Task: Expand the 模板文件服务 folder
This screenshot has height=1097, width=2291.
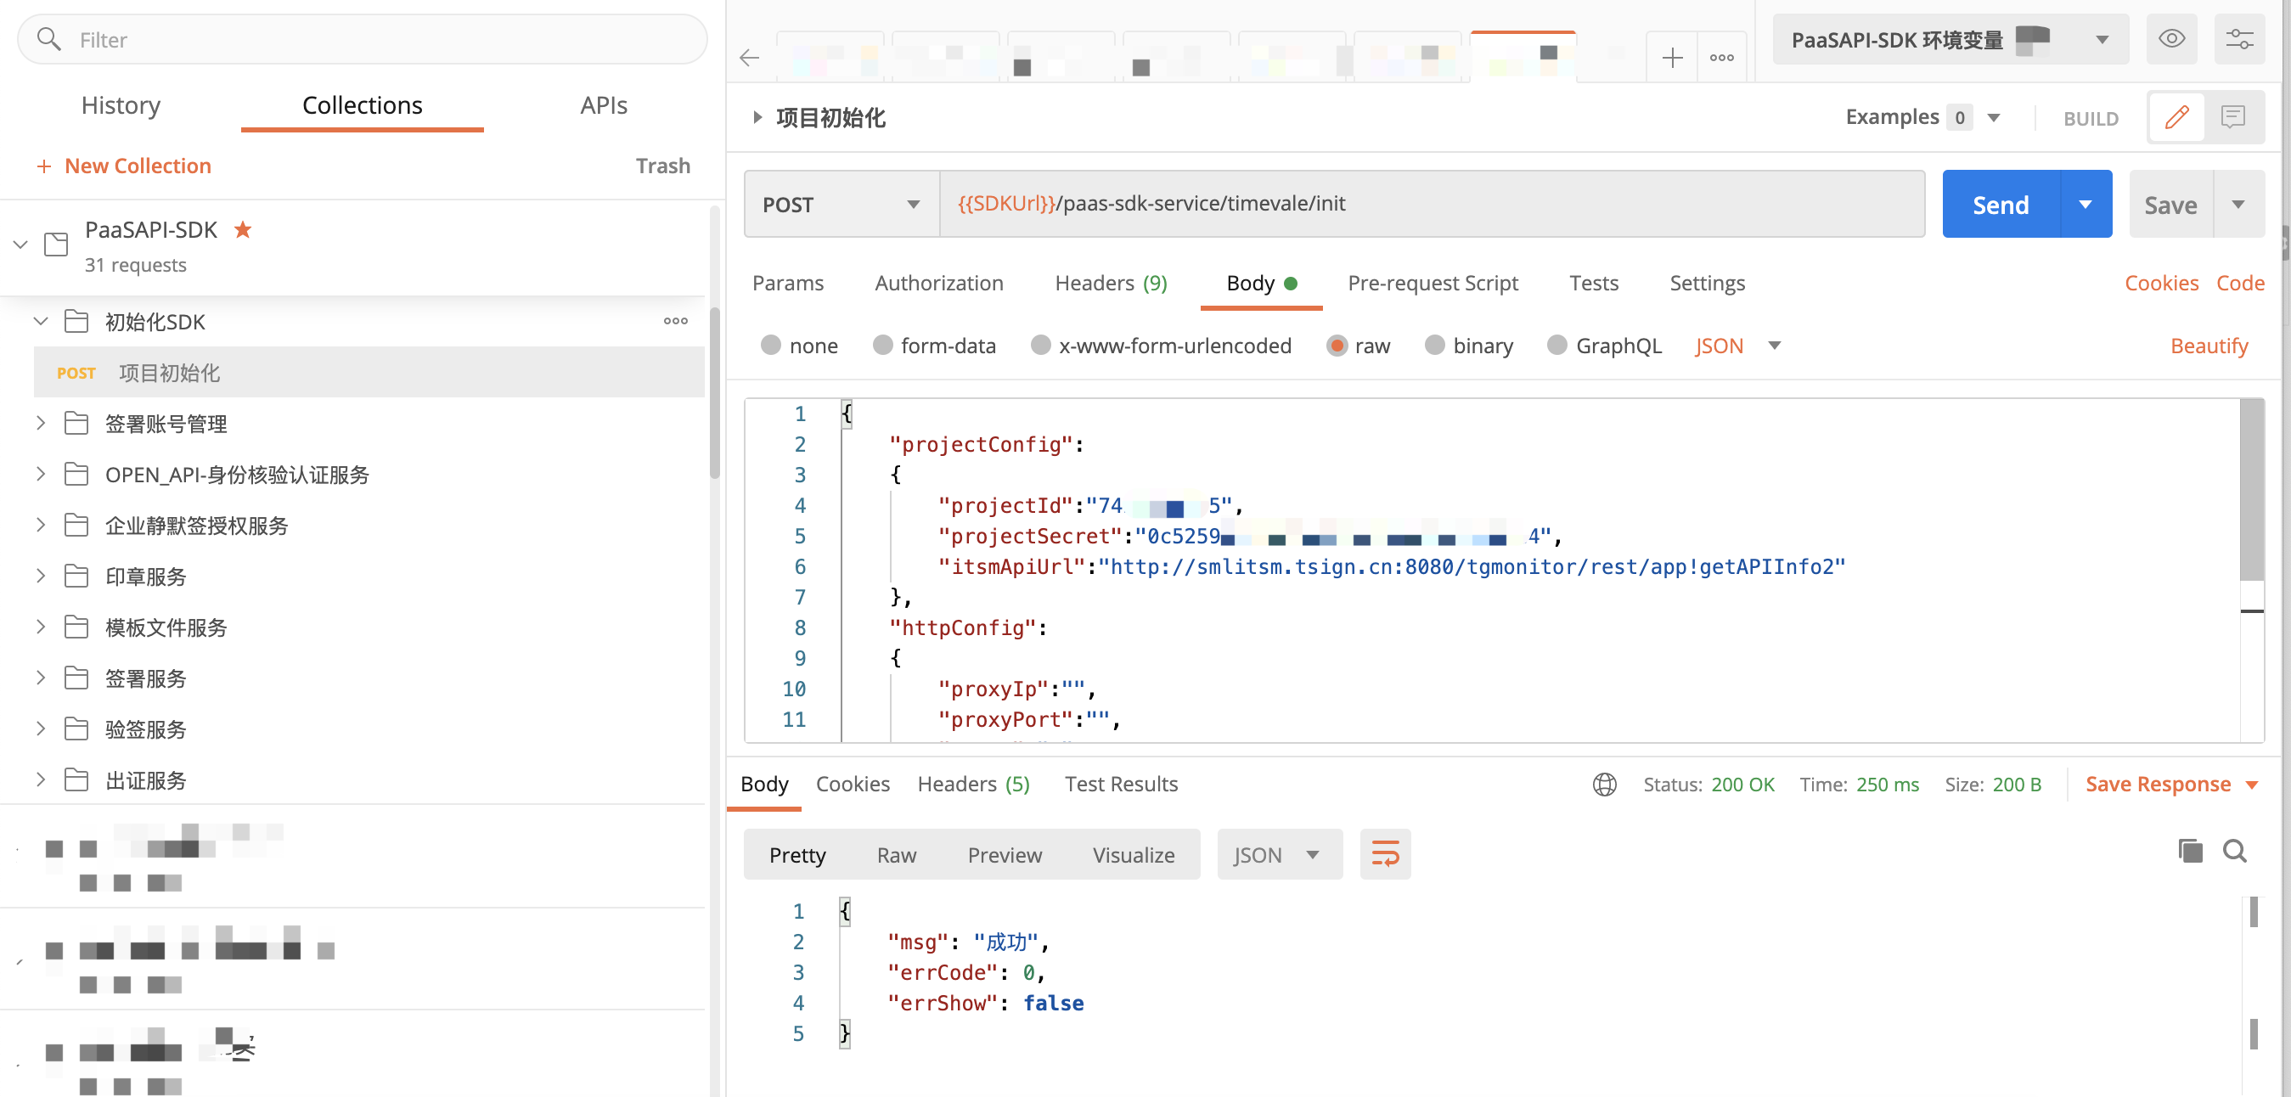Action: point(40,627)
